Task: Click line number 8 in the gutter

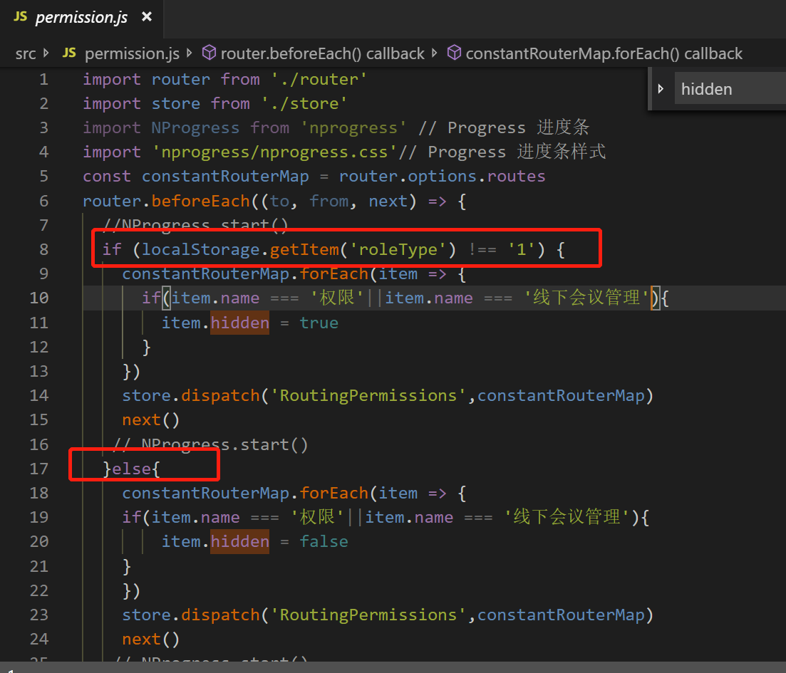Action: [x=44, y=249]
